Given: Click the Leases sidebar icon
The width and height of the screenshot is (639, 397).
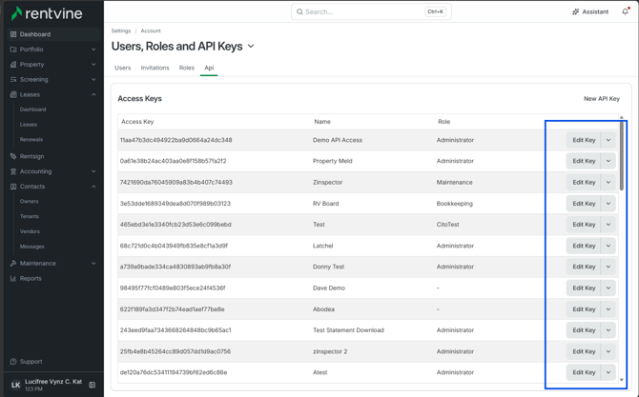Looking at the screenshot, I should pos(13,94).
